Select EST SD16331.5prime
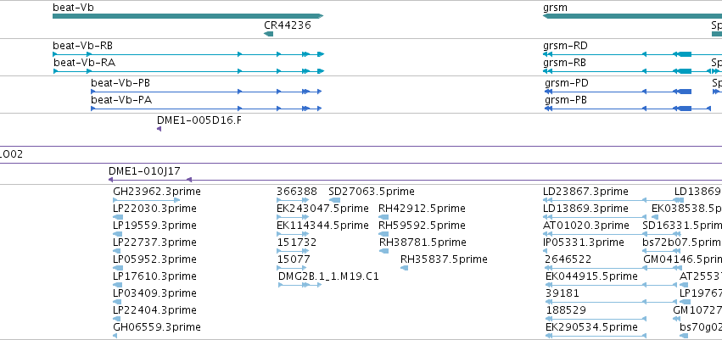Screen dimensions: 722x340 point(661,234)
